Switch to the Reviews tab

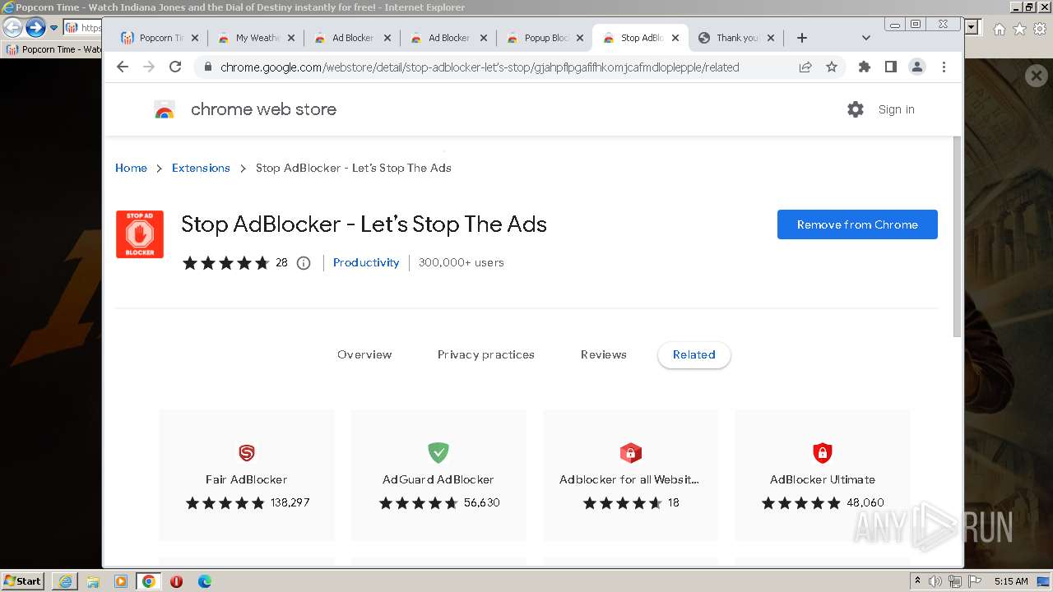(603, 355)
